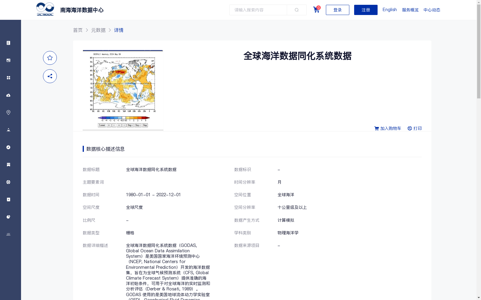Open the pie chart statistics sidebar icon

8,217
